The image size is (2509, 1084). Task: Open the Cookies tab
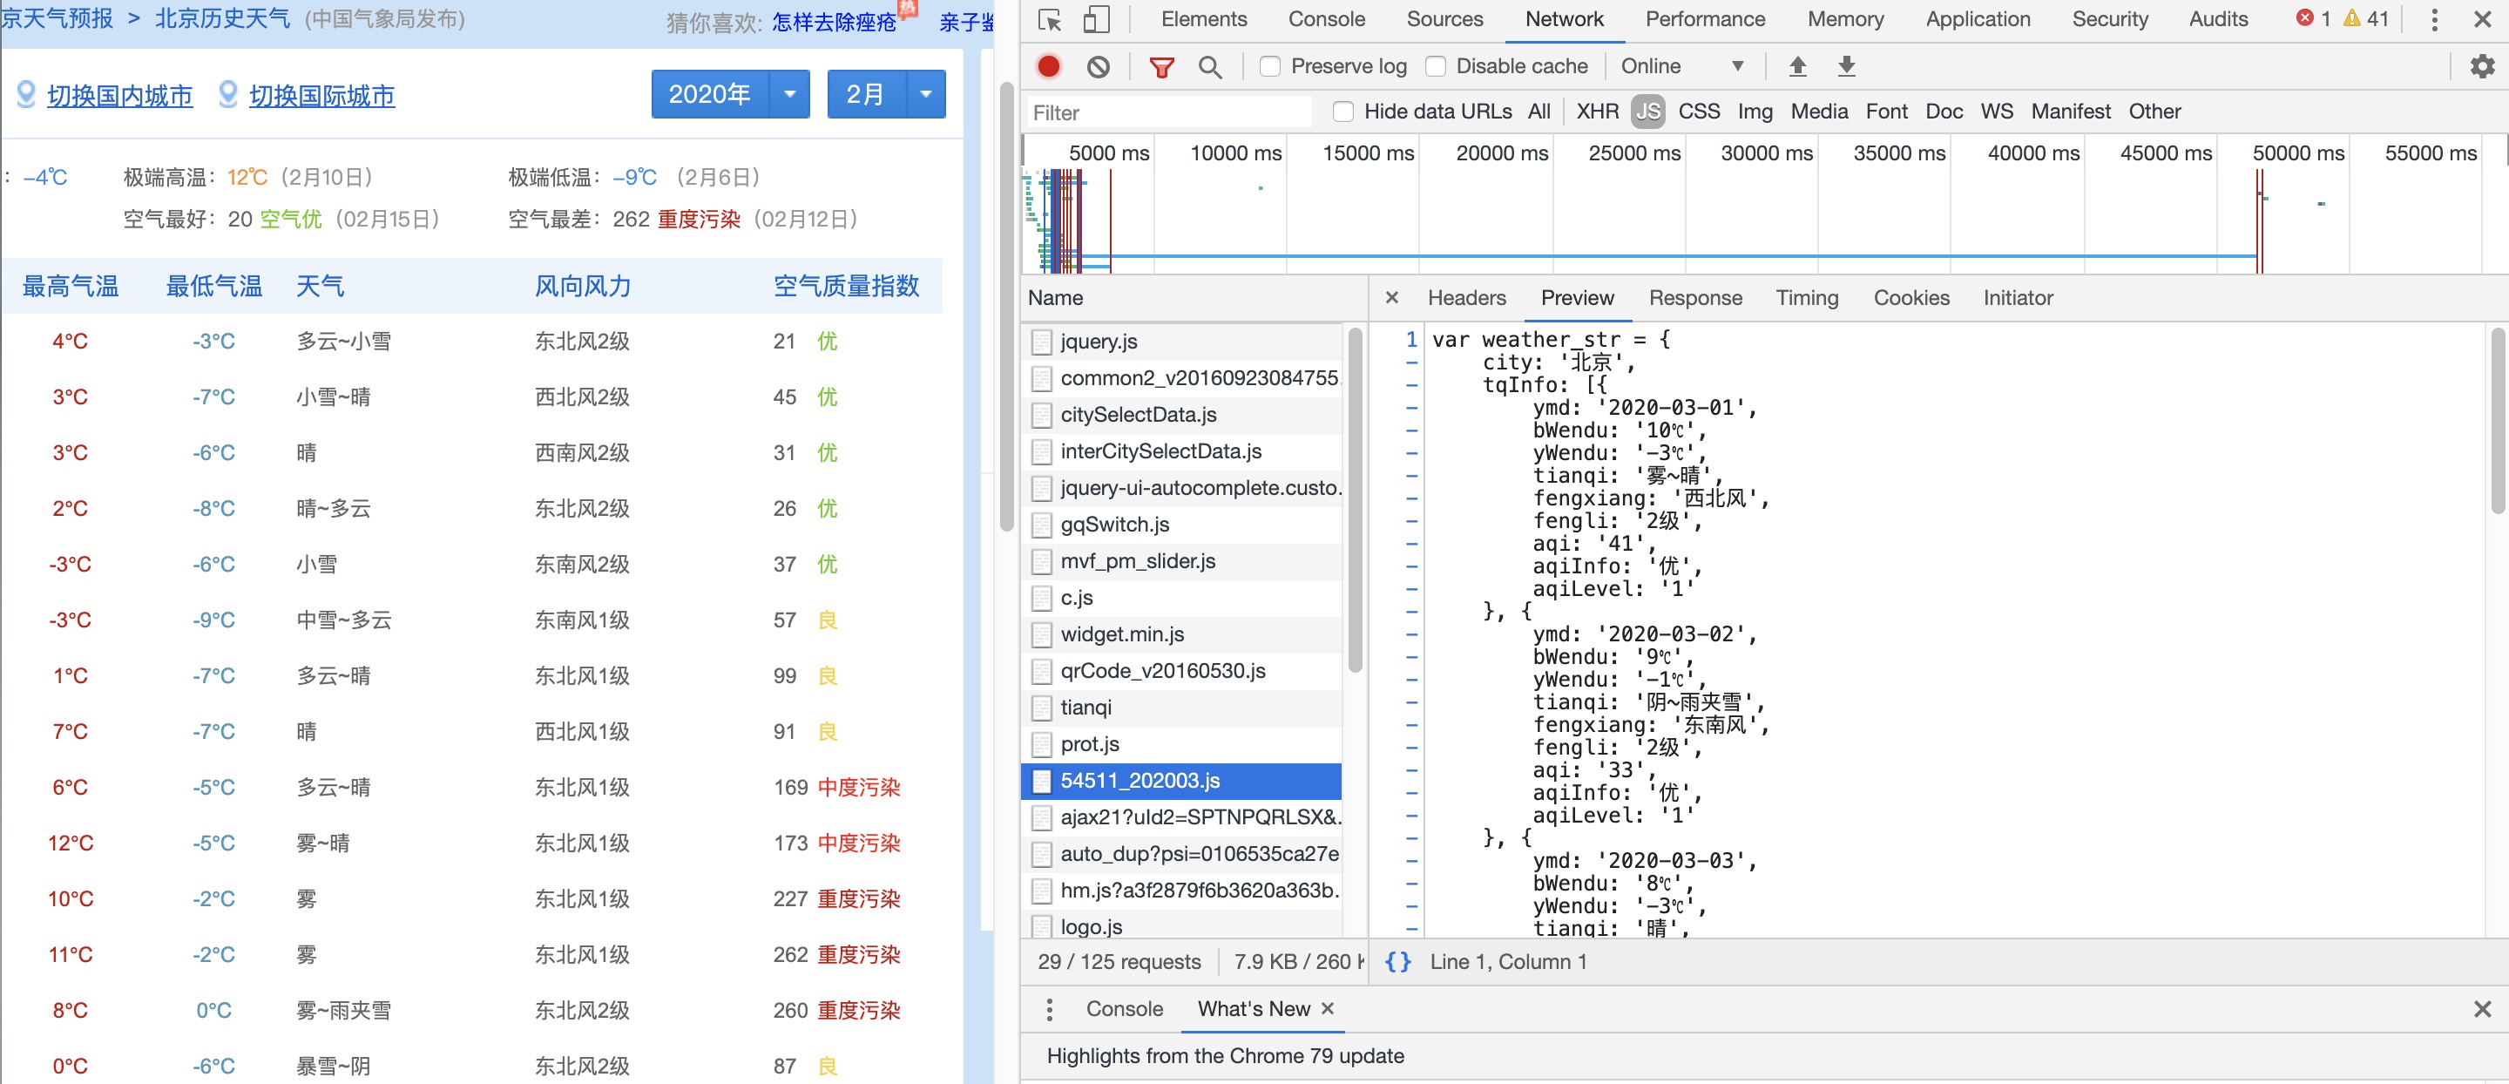[1911, 297]
